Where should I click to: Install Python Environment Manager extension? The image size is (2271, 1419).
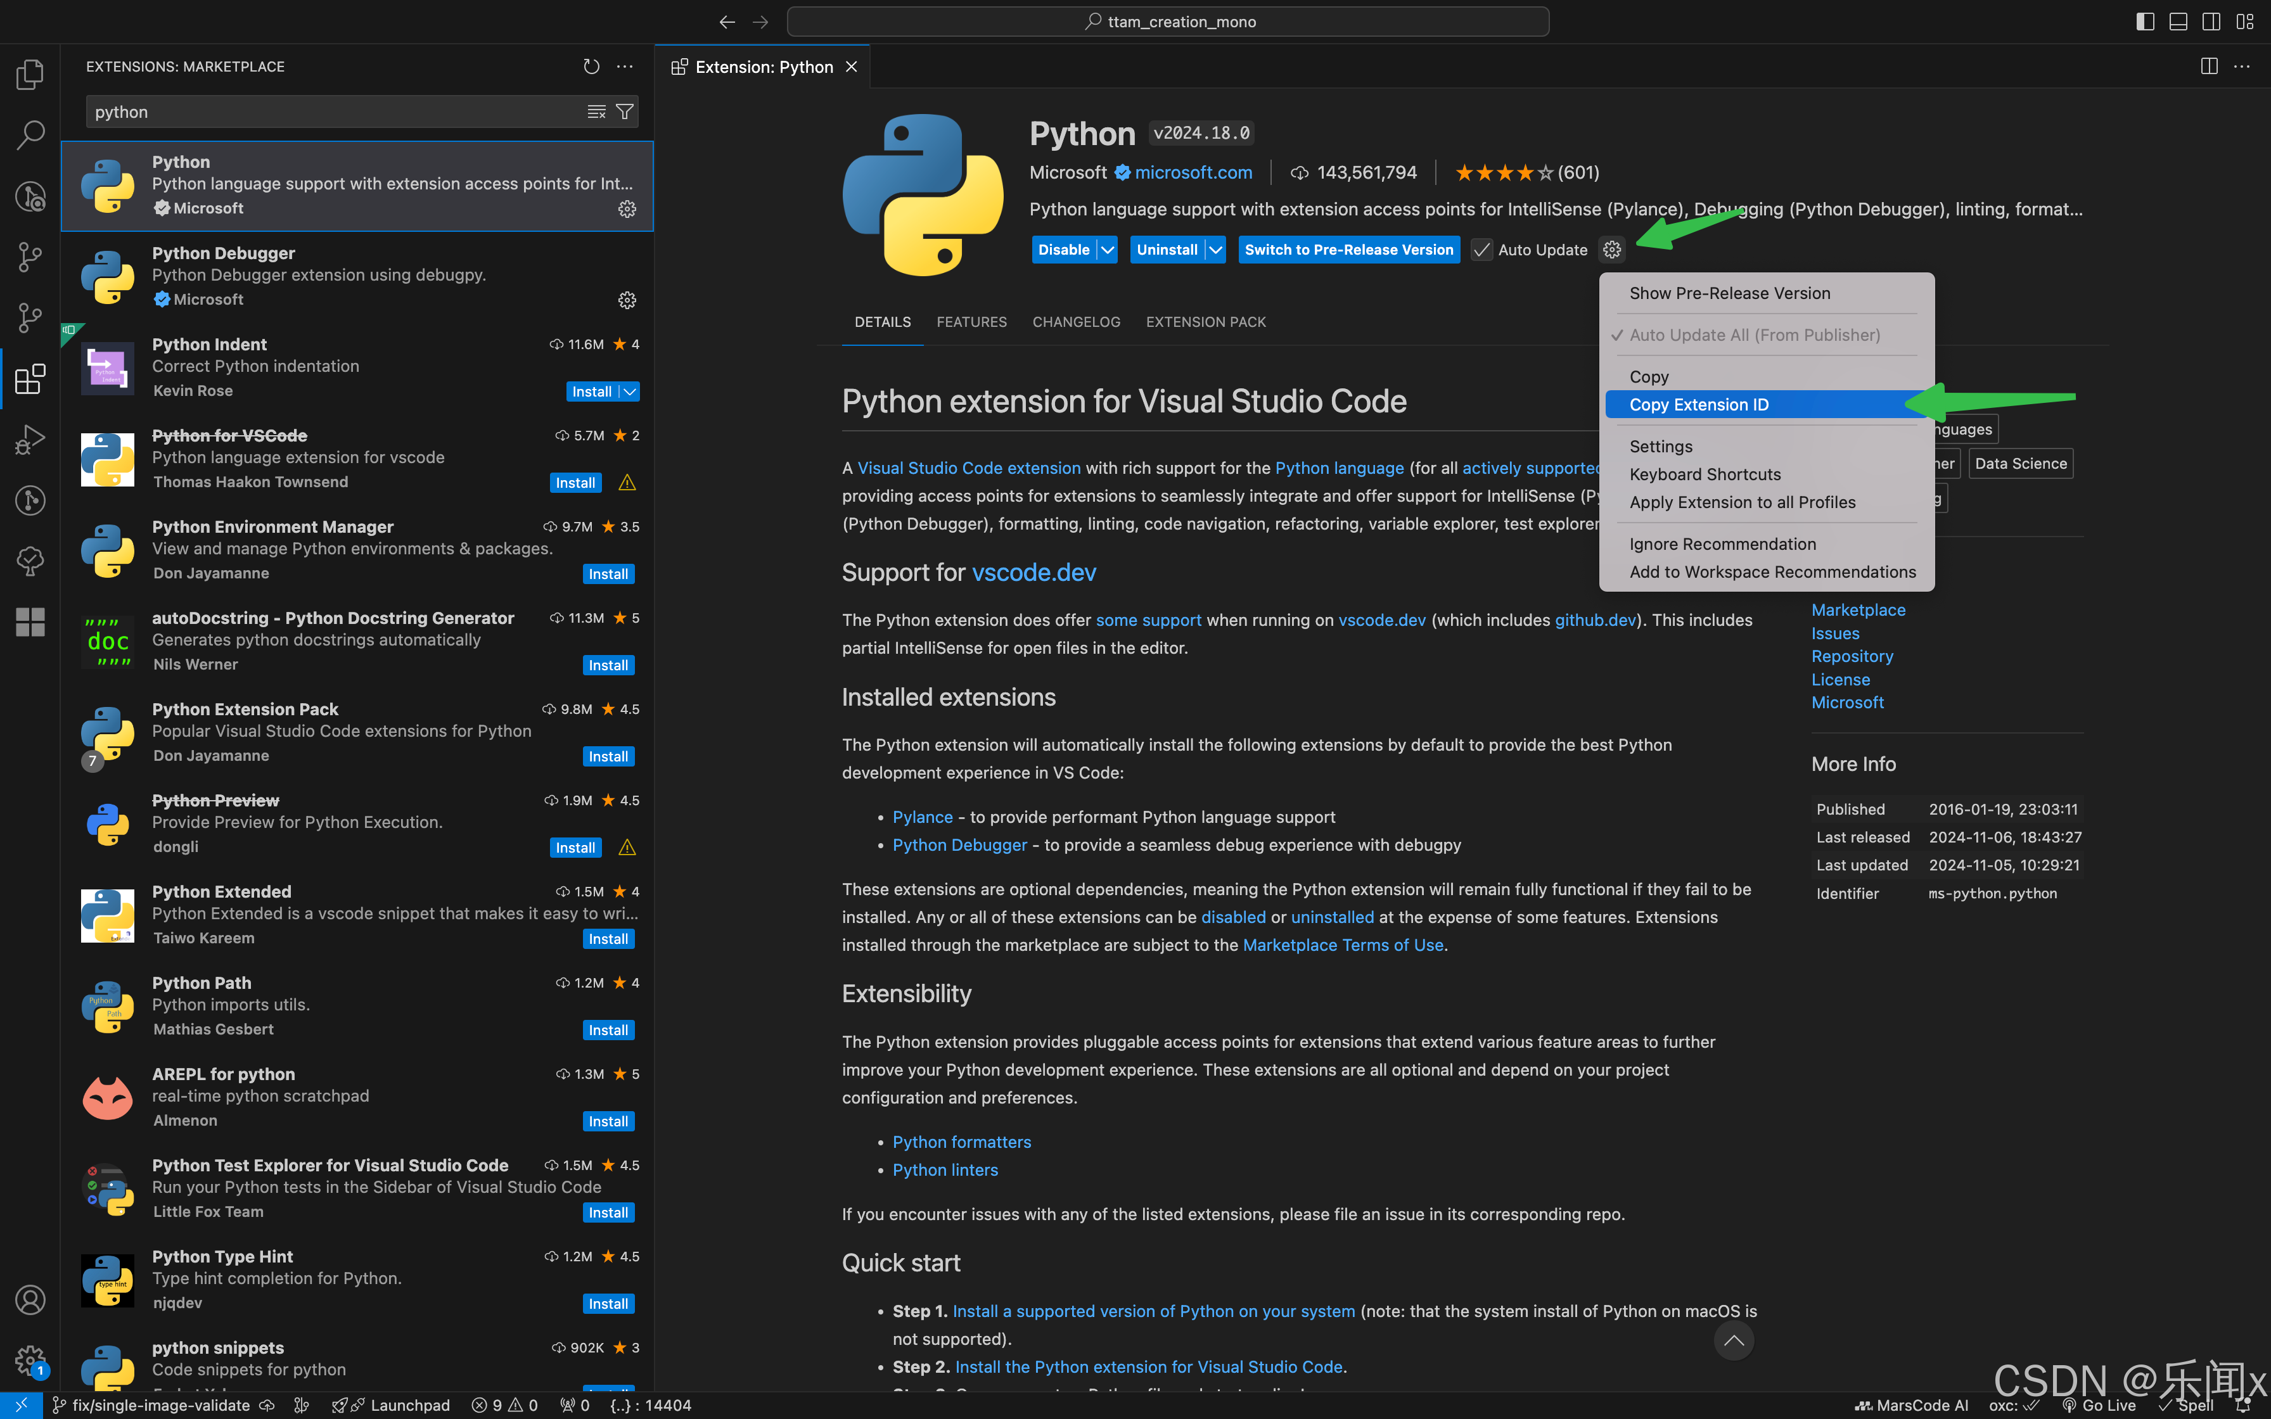point(608,575)
